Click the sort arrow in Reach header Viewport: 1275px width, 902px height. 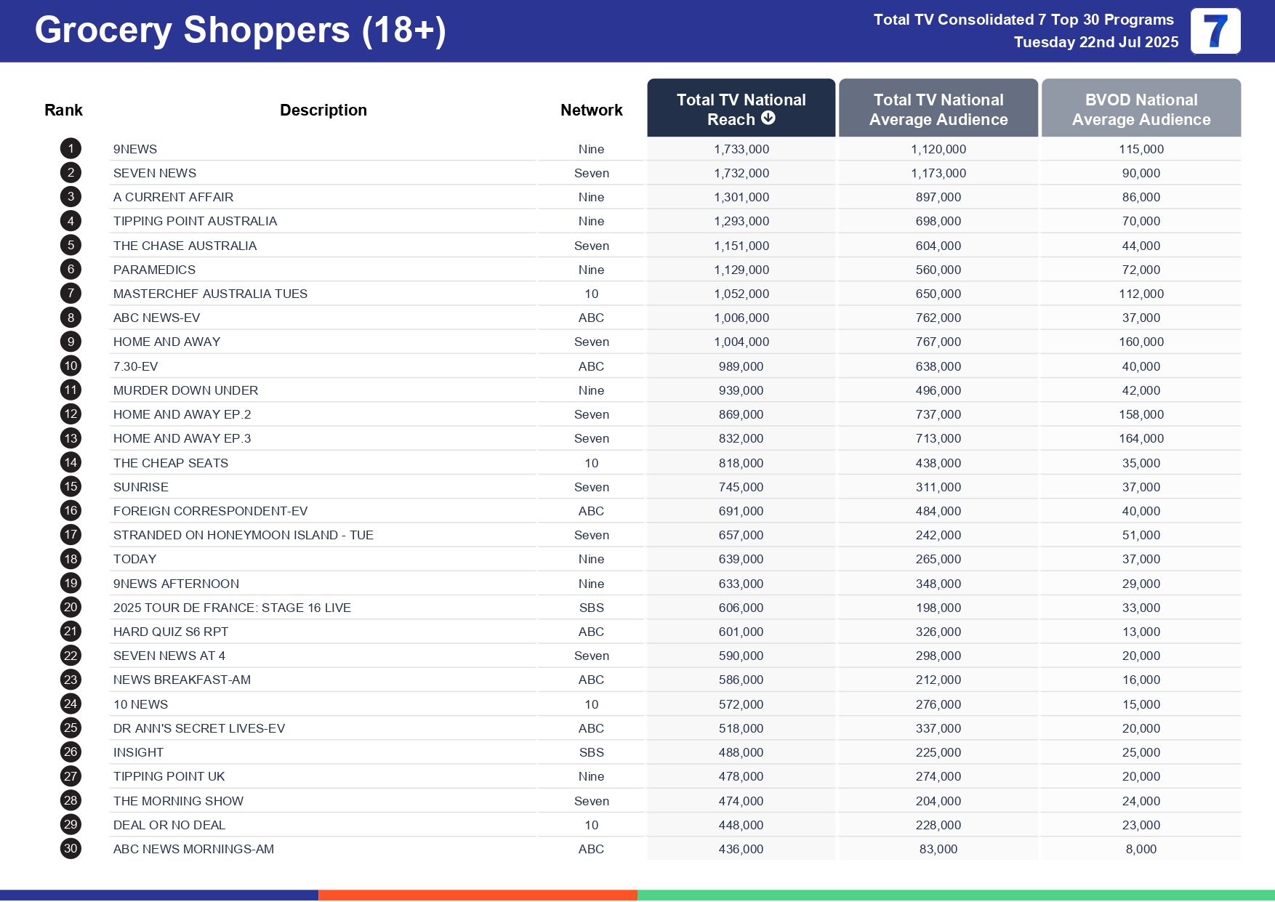768,118
